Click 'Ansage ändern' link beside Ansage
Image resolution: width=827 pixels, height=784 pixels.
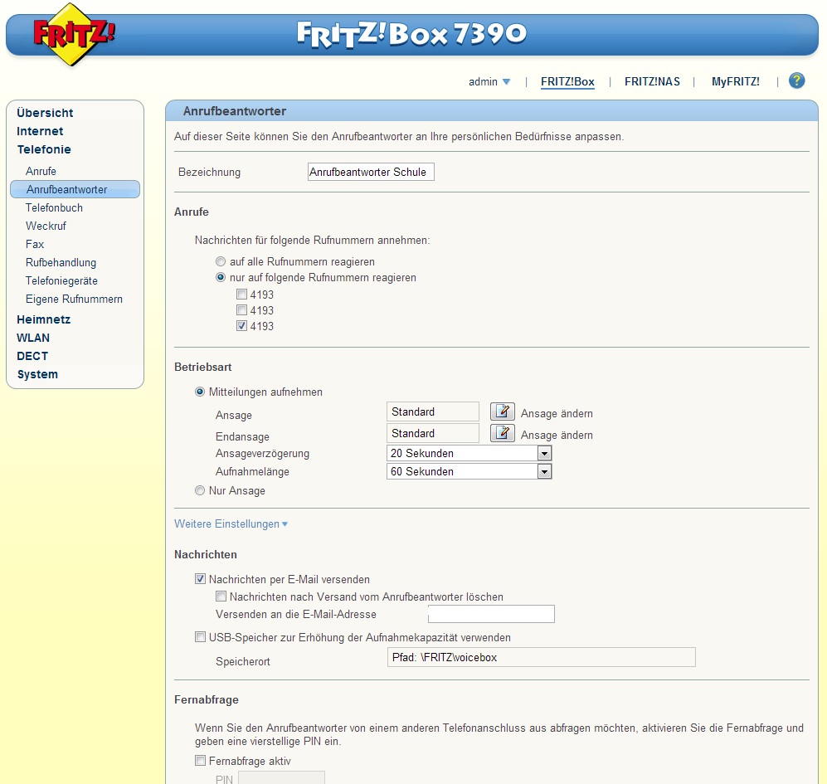(557, 414)
